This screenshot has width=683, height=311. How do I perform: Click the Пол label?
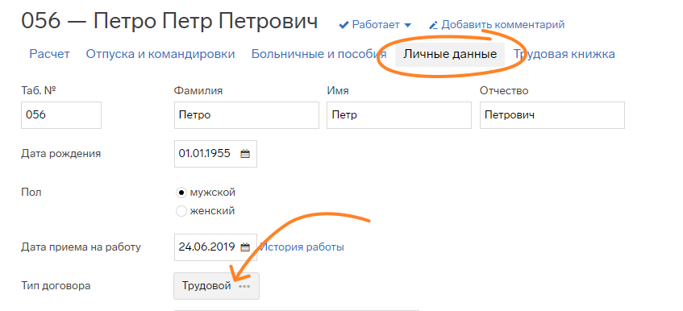click(x=31, y=192)
